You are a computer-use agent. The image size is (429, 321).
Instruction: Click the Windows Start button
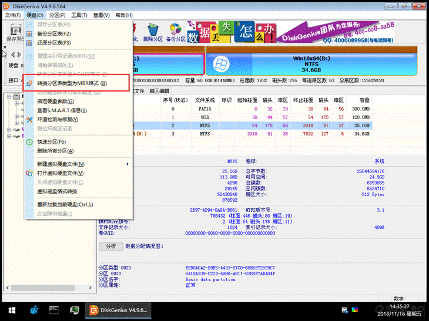[11, 310]
